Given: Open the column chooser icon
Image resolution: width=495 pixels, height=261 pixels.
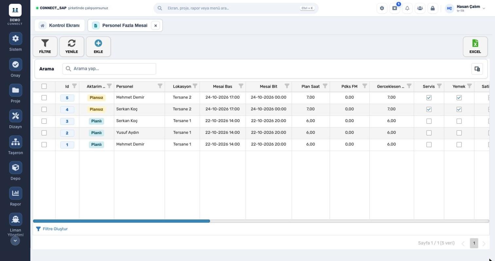Looking at the screenshot, I should pos(477,69).
